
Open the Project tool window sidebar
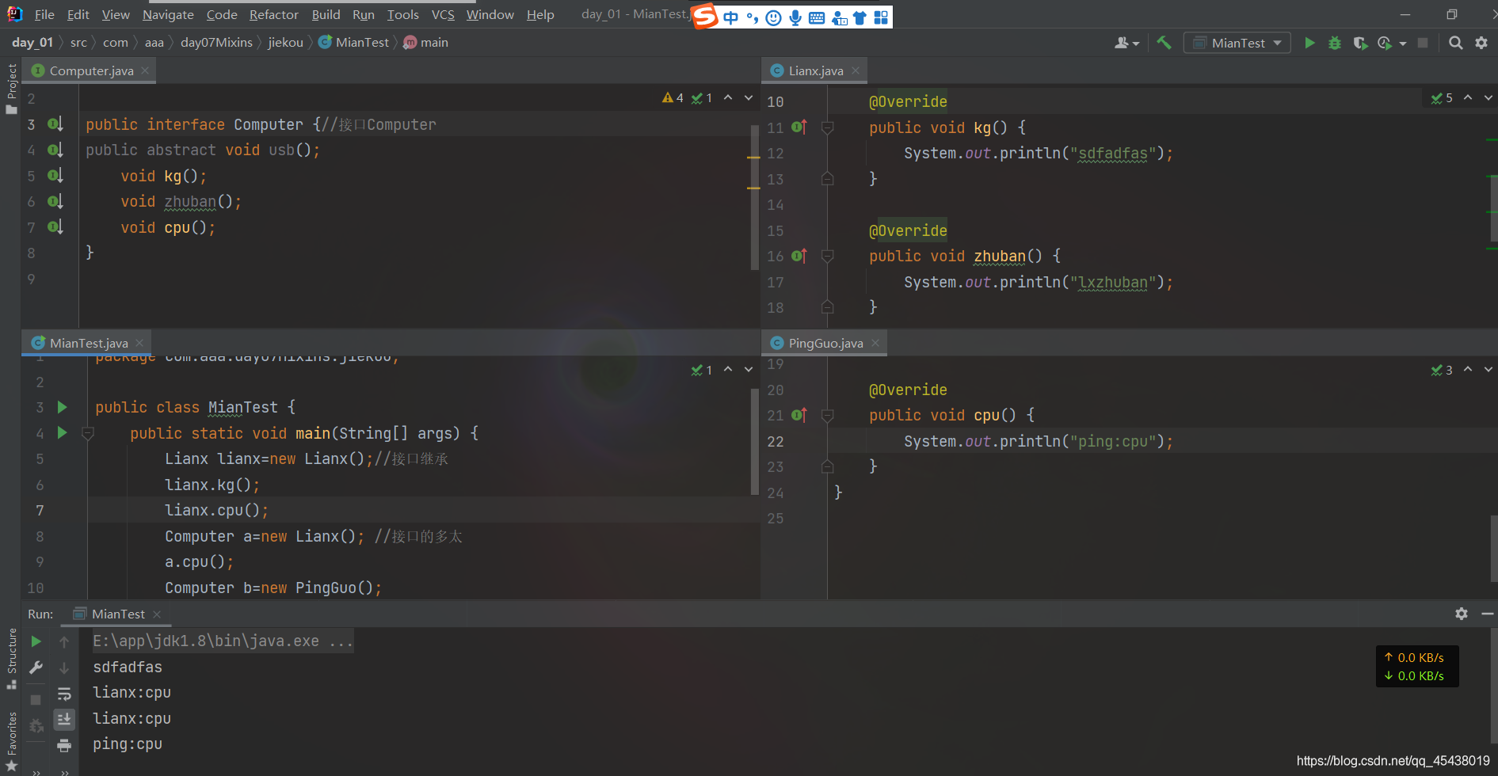11,87
